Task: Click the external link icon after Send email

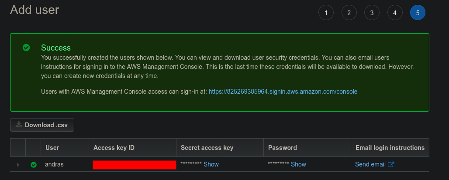Action: coord(391,164)
